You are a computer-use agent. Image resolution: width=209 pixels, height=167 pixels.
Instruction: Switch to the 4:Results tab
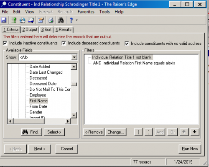pos(64,30)
